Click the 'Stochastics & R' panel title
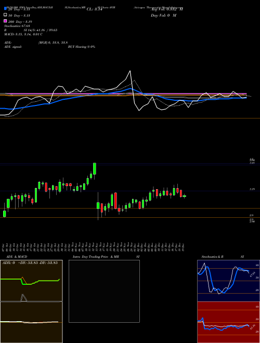 point(212,257)
